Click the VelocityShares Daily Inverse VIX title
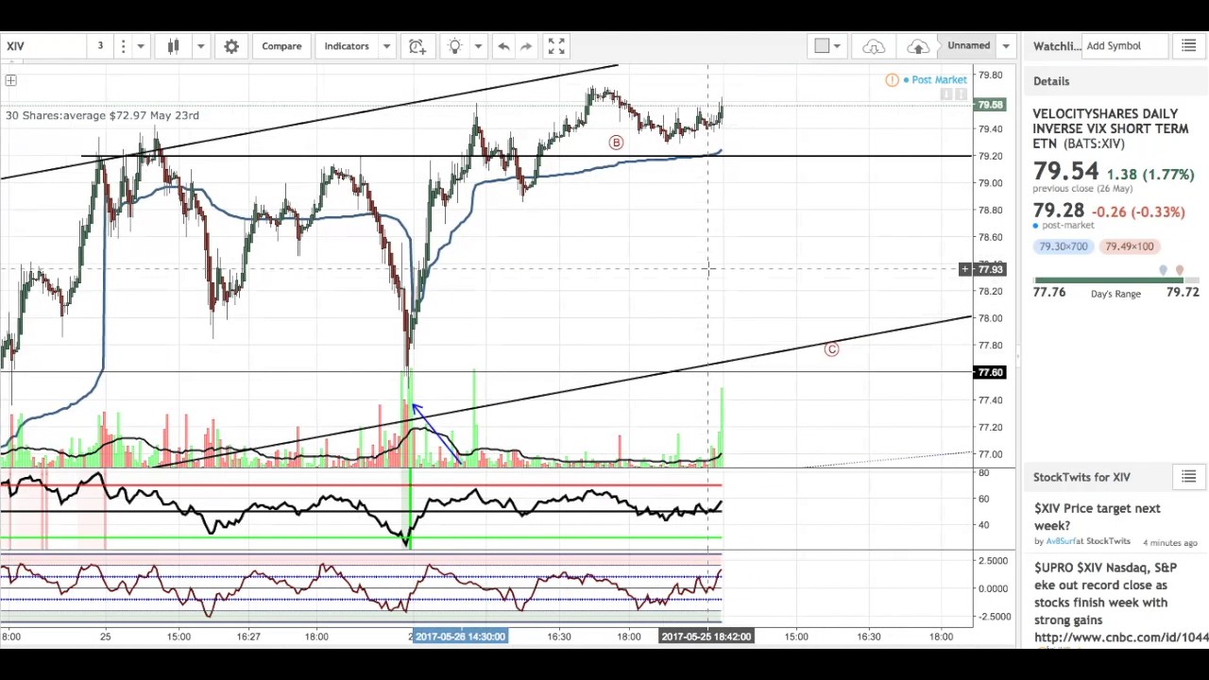1209x680 pixels. click(1110, 128)
